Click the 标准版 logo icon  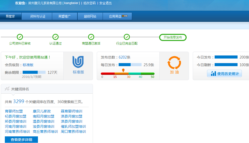(78, 62)
